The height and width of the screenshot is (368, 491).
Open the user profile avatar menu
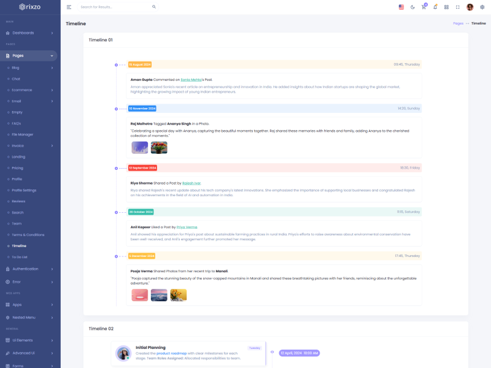pyautogui.click(x=470, y=7)
